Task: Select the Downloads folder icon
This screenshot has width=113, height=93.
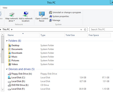Action: tap(9, 53)
